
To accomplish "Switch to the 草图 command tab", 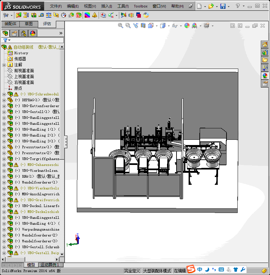I will point(29,24).
